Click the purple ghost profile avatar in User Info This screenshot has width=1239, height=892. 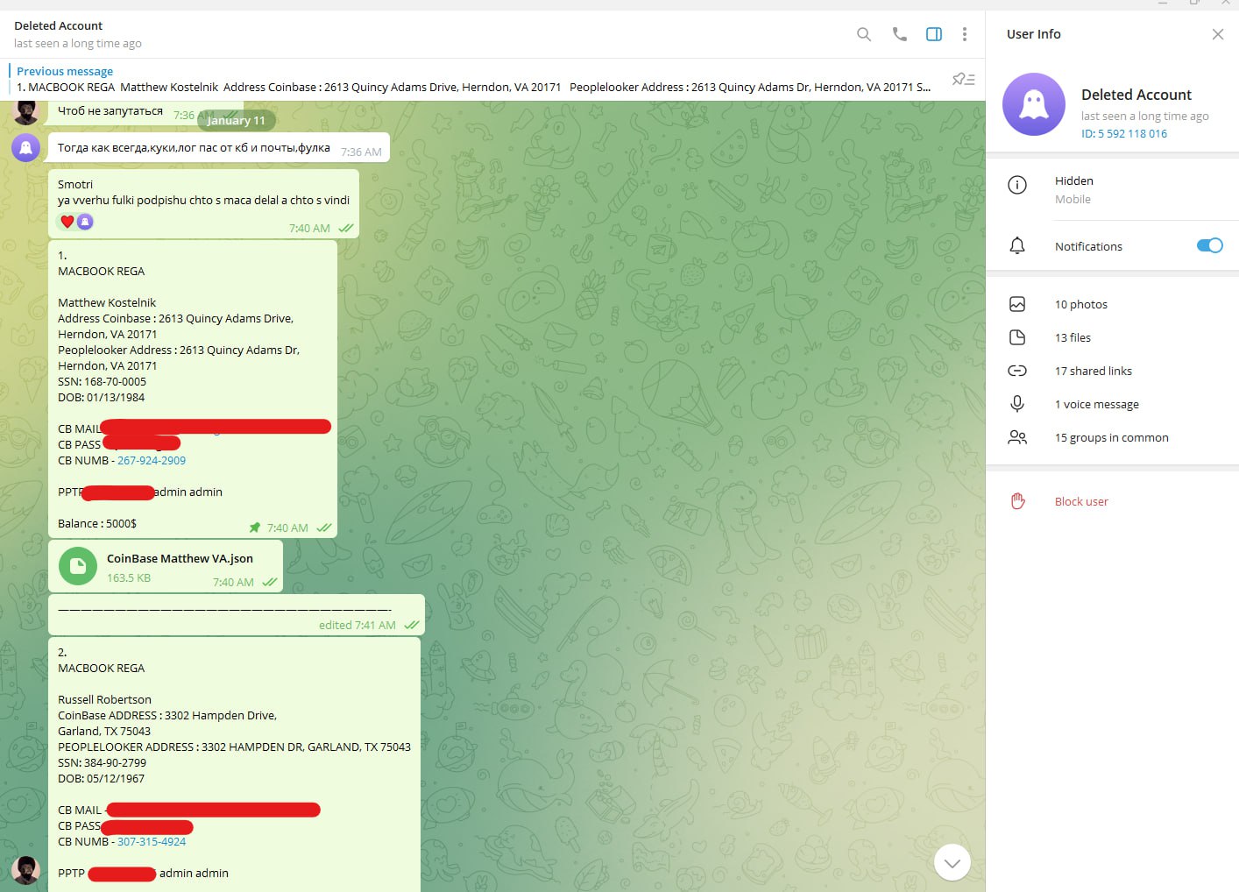(x=1034, y=104)
